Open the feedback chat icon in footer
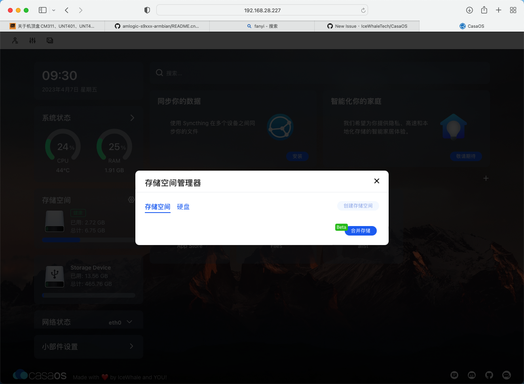 pyautogui.click(x=454, y=375)
